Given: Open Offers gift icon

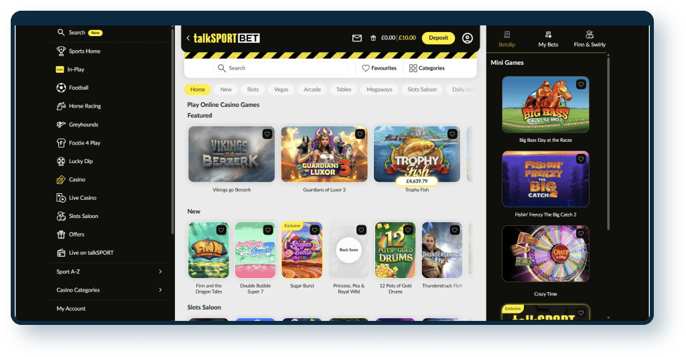Looking at the screenshot, I should [x=61, y=235].
